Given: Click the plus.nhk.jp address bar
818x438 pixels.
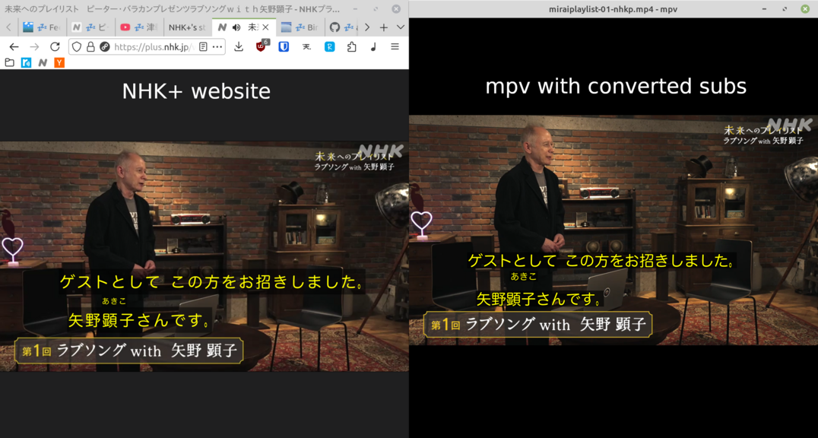Looking at the screenshot, I should [152, 46].
